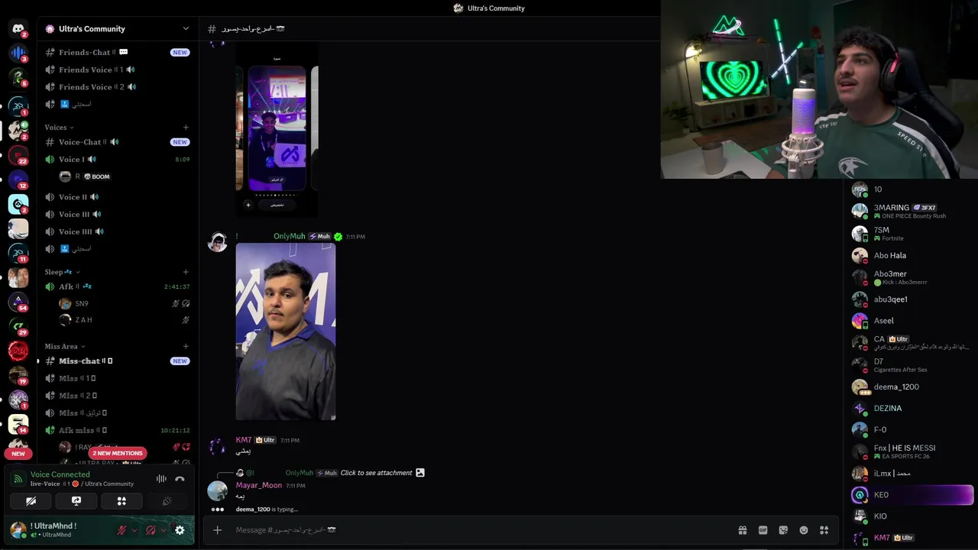Open server icon with 22 badge

point(18,156)
